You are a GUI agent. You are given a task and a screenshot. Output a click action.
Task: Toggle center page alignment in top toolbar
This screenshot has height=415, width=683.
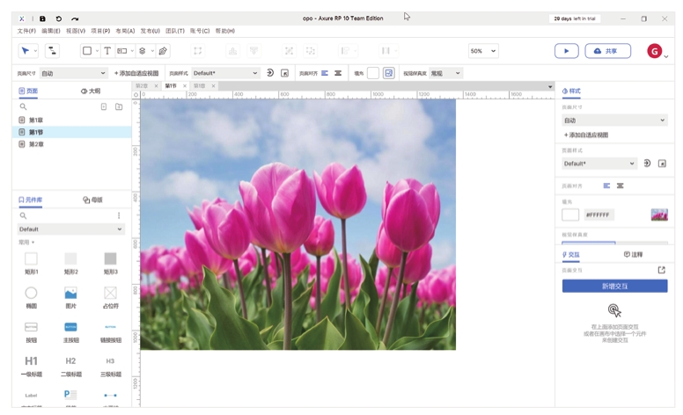pyautogui.click(x=338, y=74)
